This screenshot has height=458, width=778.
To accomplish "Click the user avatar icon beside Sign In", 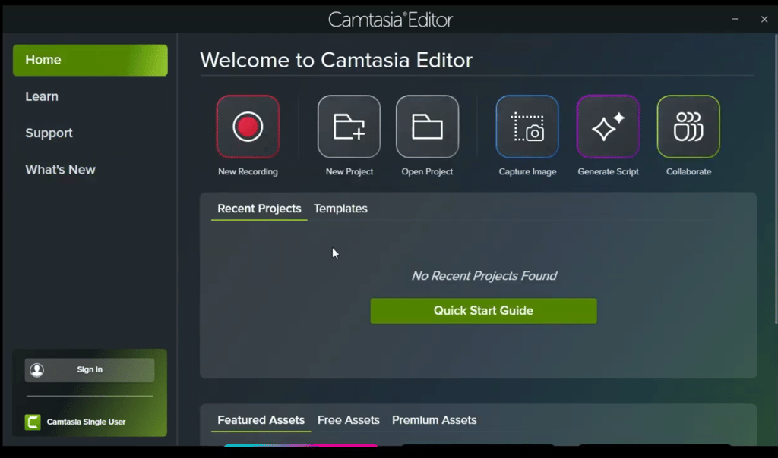I will point(36,370).
